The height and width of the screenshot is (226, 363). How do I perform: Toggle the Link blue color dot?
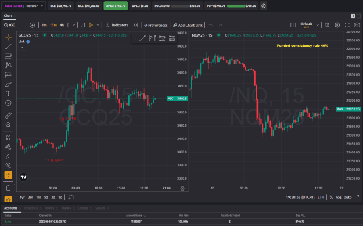click(x=28, y=42)
